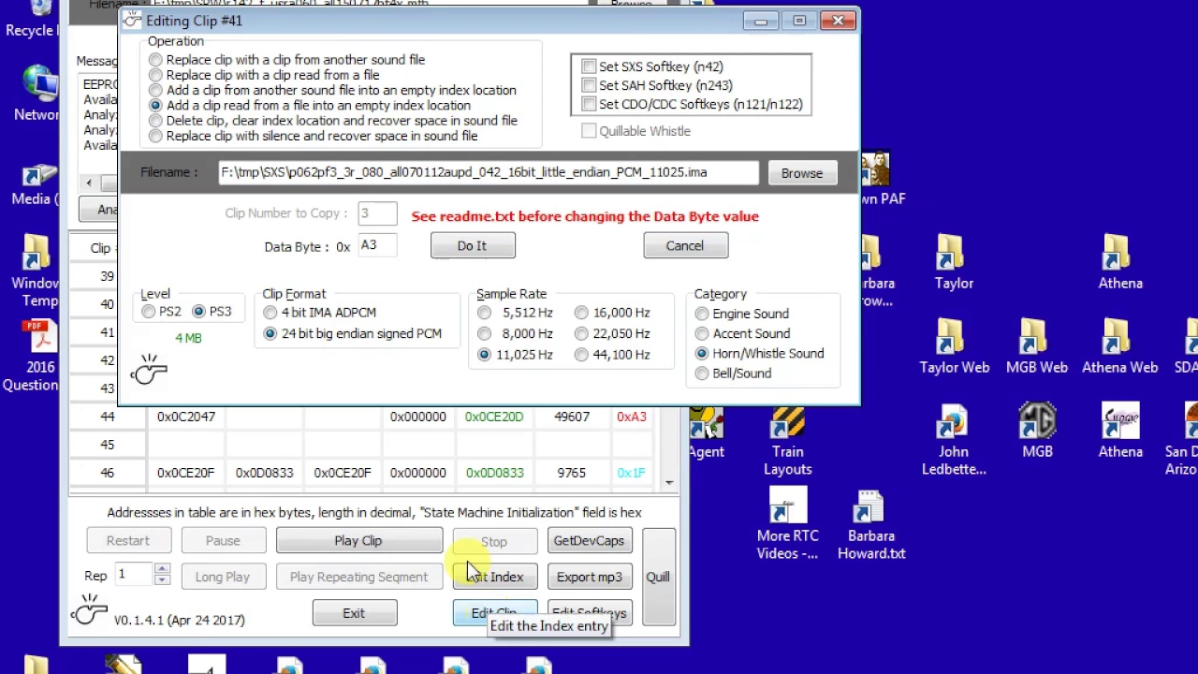Select Replace clip read from a file
1198x674 pixels.
pos(155,75)
